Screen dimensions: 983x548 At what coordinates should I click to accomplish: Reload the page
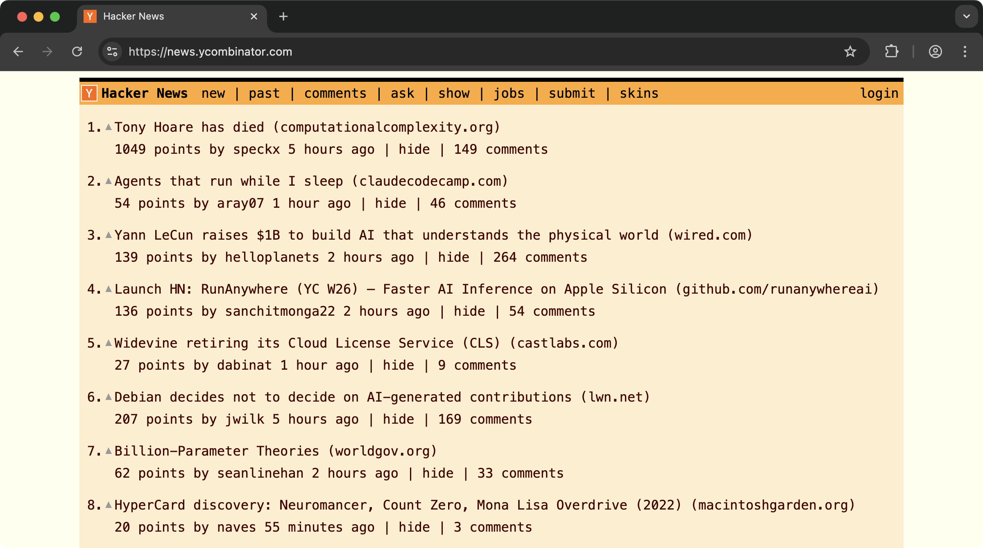pyautogui.click(x=77, y=52)
